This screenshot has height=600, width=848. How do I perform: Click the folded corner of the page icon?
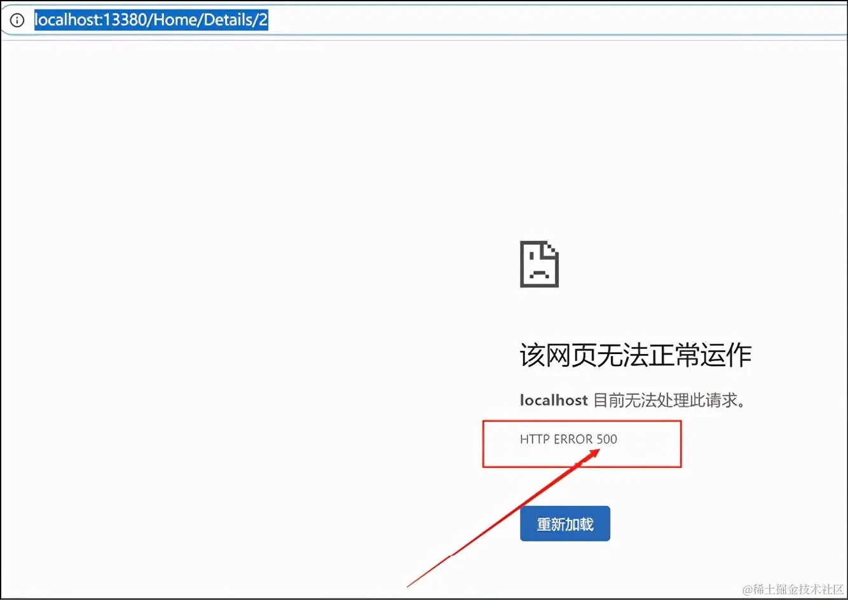551,248
